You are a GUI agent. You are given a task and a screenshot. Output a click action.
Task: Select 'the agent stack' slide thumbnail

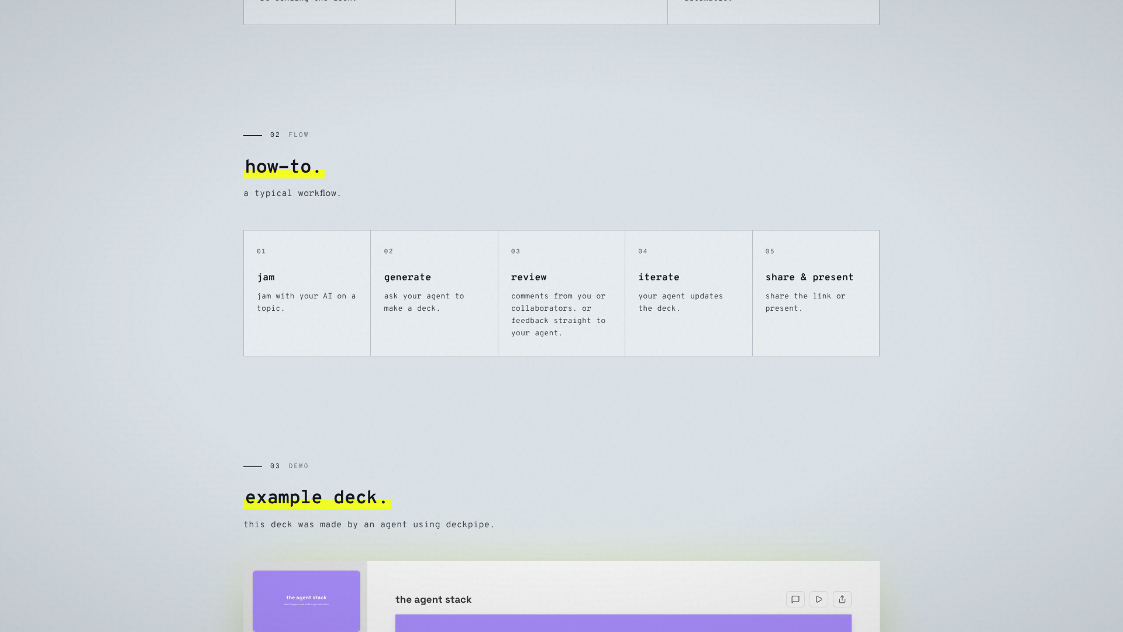click(306, 600)
